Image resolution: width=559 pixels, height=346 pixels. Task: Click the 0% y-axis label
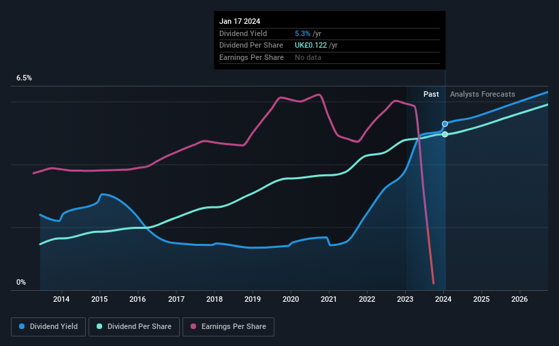click(21, 282)
